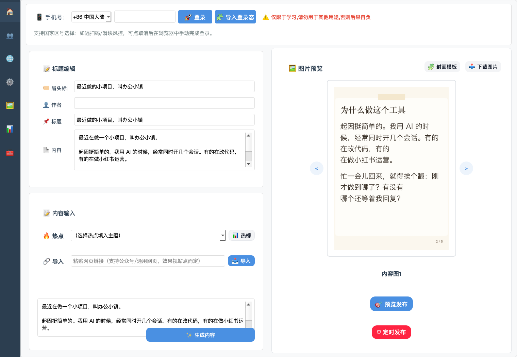Click the 下载图片 button
The height and width of the screenshot is (357, 517).
pos(483,67)
